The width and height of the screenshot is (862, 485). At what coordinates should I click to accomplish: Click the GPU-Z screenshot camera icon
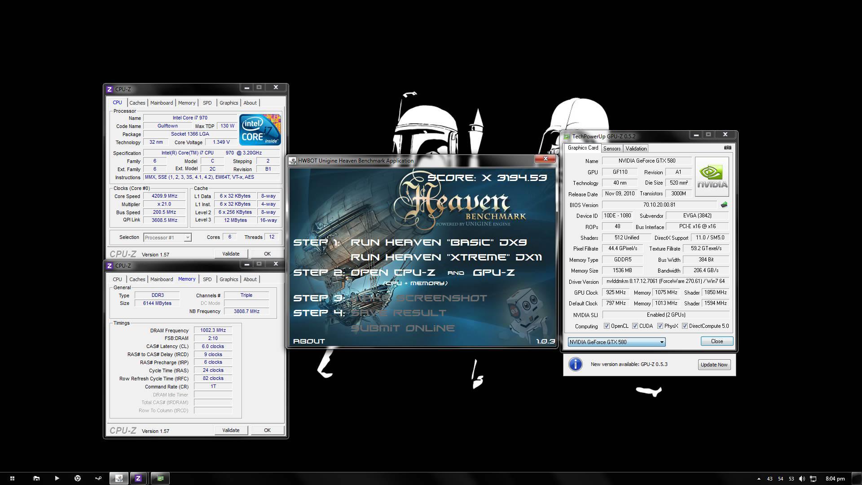[x=727, y=148]
